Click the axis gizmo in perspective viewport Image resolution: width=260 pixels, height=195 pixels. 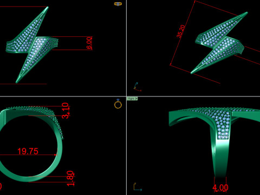click(137, 87)
